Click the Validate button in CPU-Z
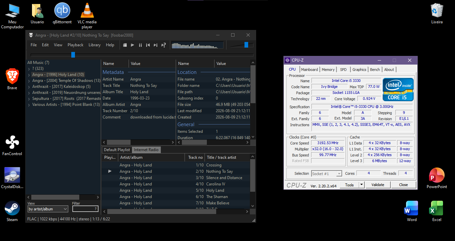The height and width of the screenshot is (241, 455). click(378, 185)
